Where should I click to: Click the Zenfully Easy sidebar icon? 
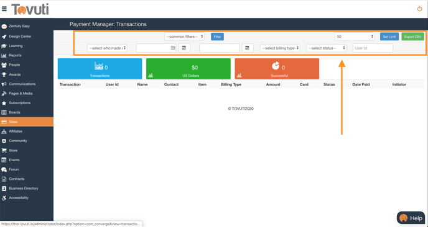4,27
